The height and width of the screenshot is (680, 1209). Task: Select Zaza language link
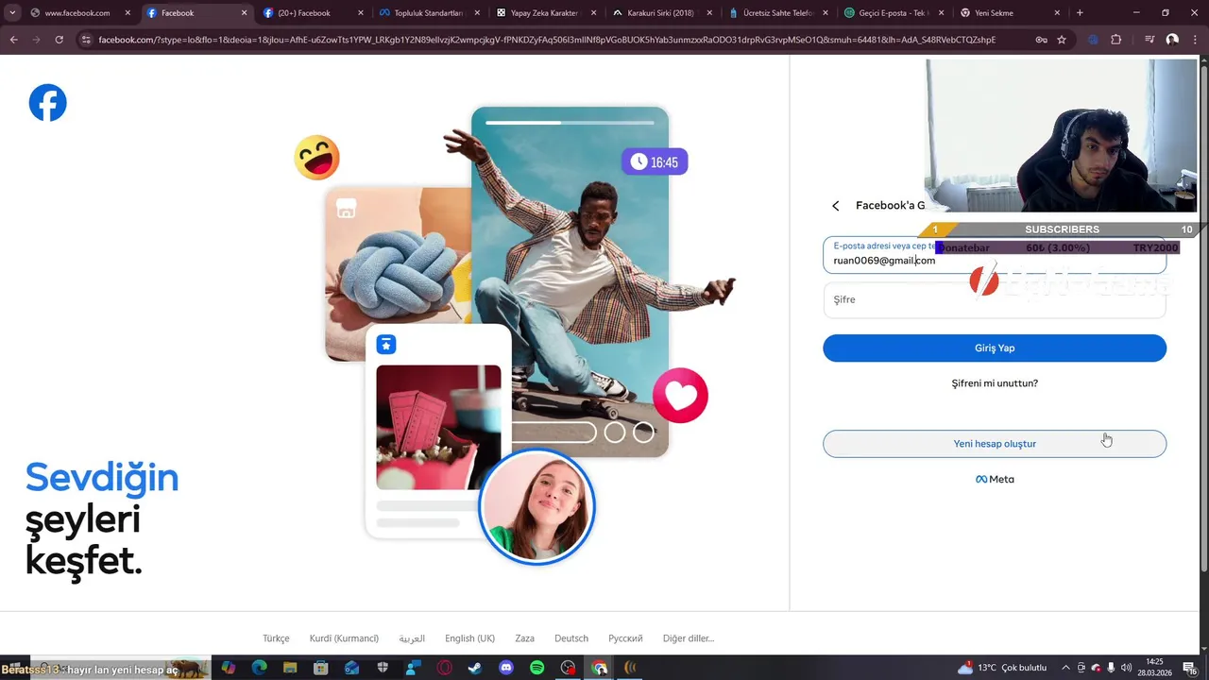524,638
